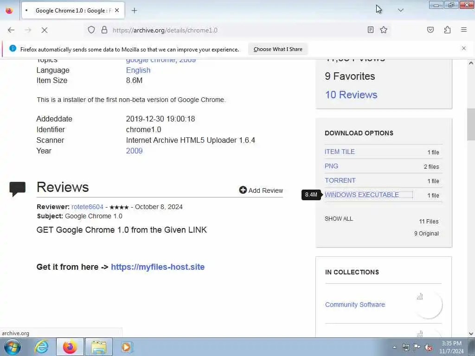Download the TORRENT file
475x356 pixels.
[340, 180]
